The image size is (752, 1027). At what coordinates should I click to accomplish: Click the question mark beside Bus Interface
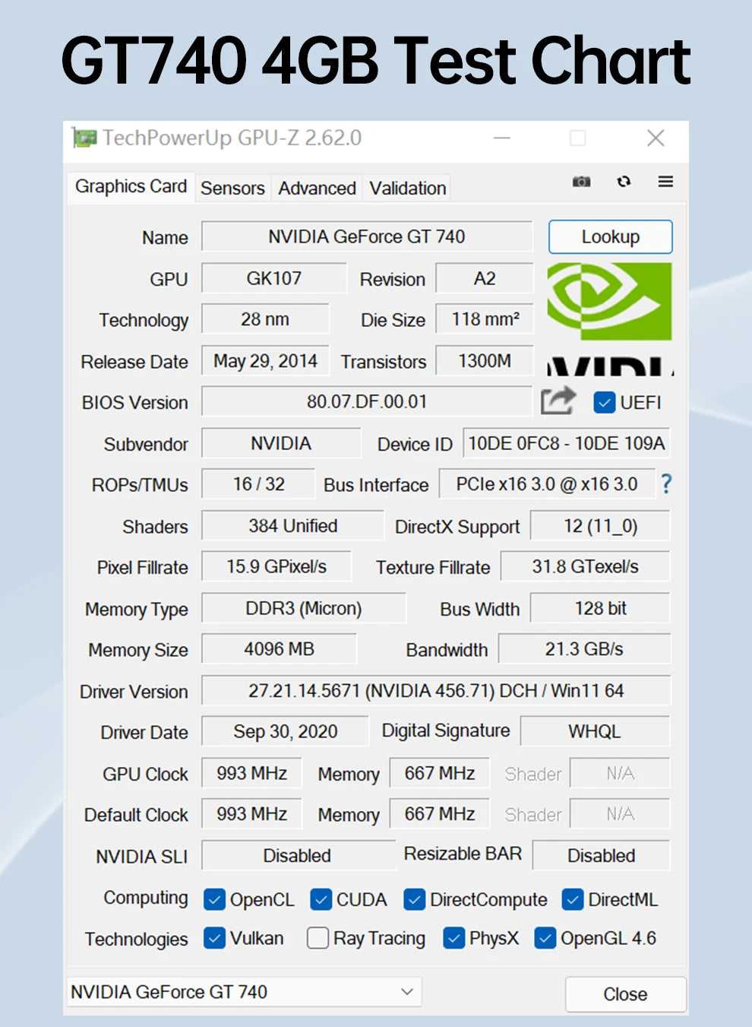665,484
